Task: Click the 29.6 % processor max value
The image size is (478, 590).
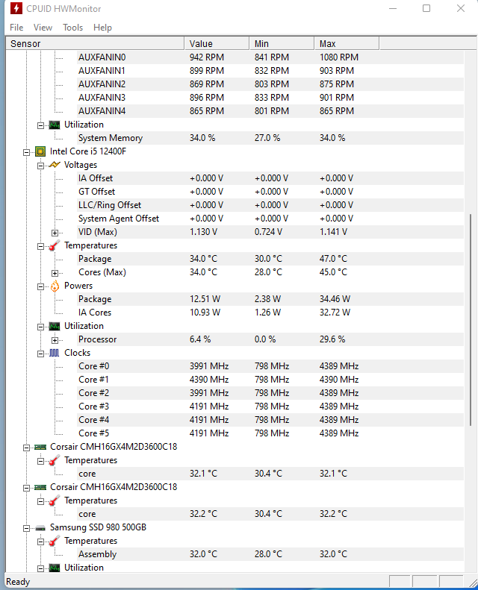Action: coord(332,339)
